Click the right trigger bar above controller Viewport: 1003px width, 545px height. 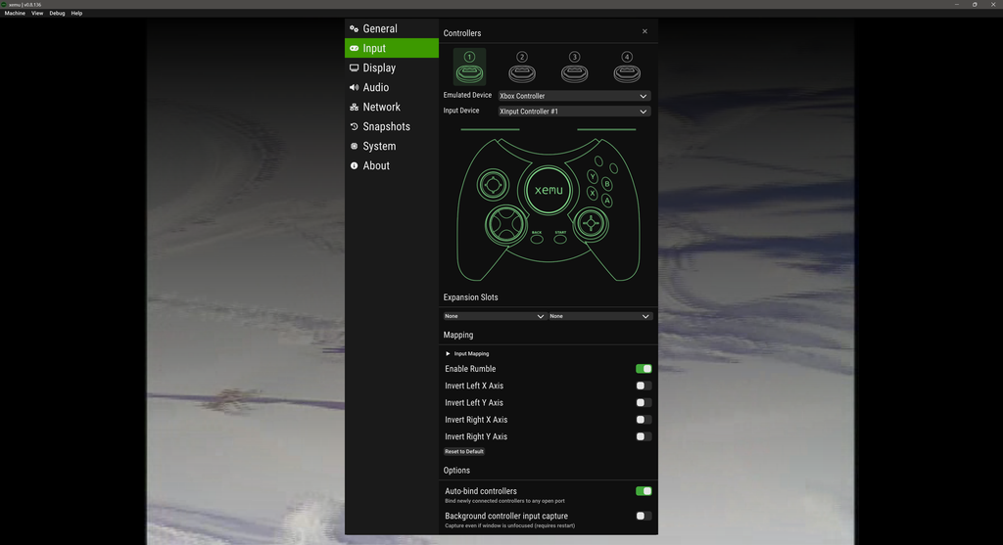pos(606,130)
